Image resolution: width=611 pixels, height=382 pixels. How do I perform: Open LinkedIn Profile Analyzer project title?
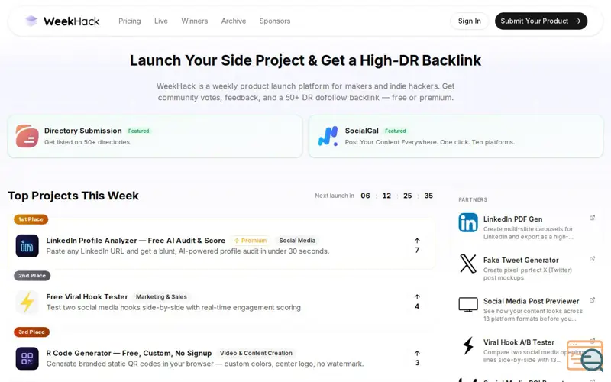tap(136, 241)
